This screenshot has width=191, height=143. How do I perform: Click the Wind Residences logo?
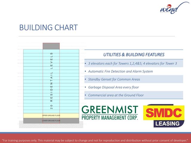click(174, 8)
